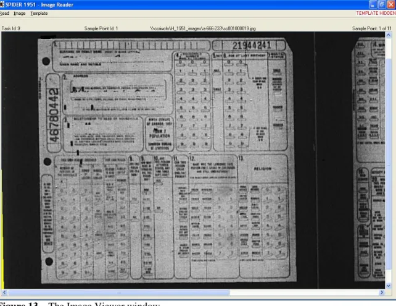This screenshot has height=306, width=396.
Task: Click the horizontal scrollbar right arrow
Action: (382, 292)
